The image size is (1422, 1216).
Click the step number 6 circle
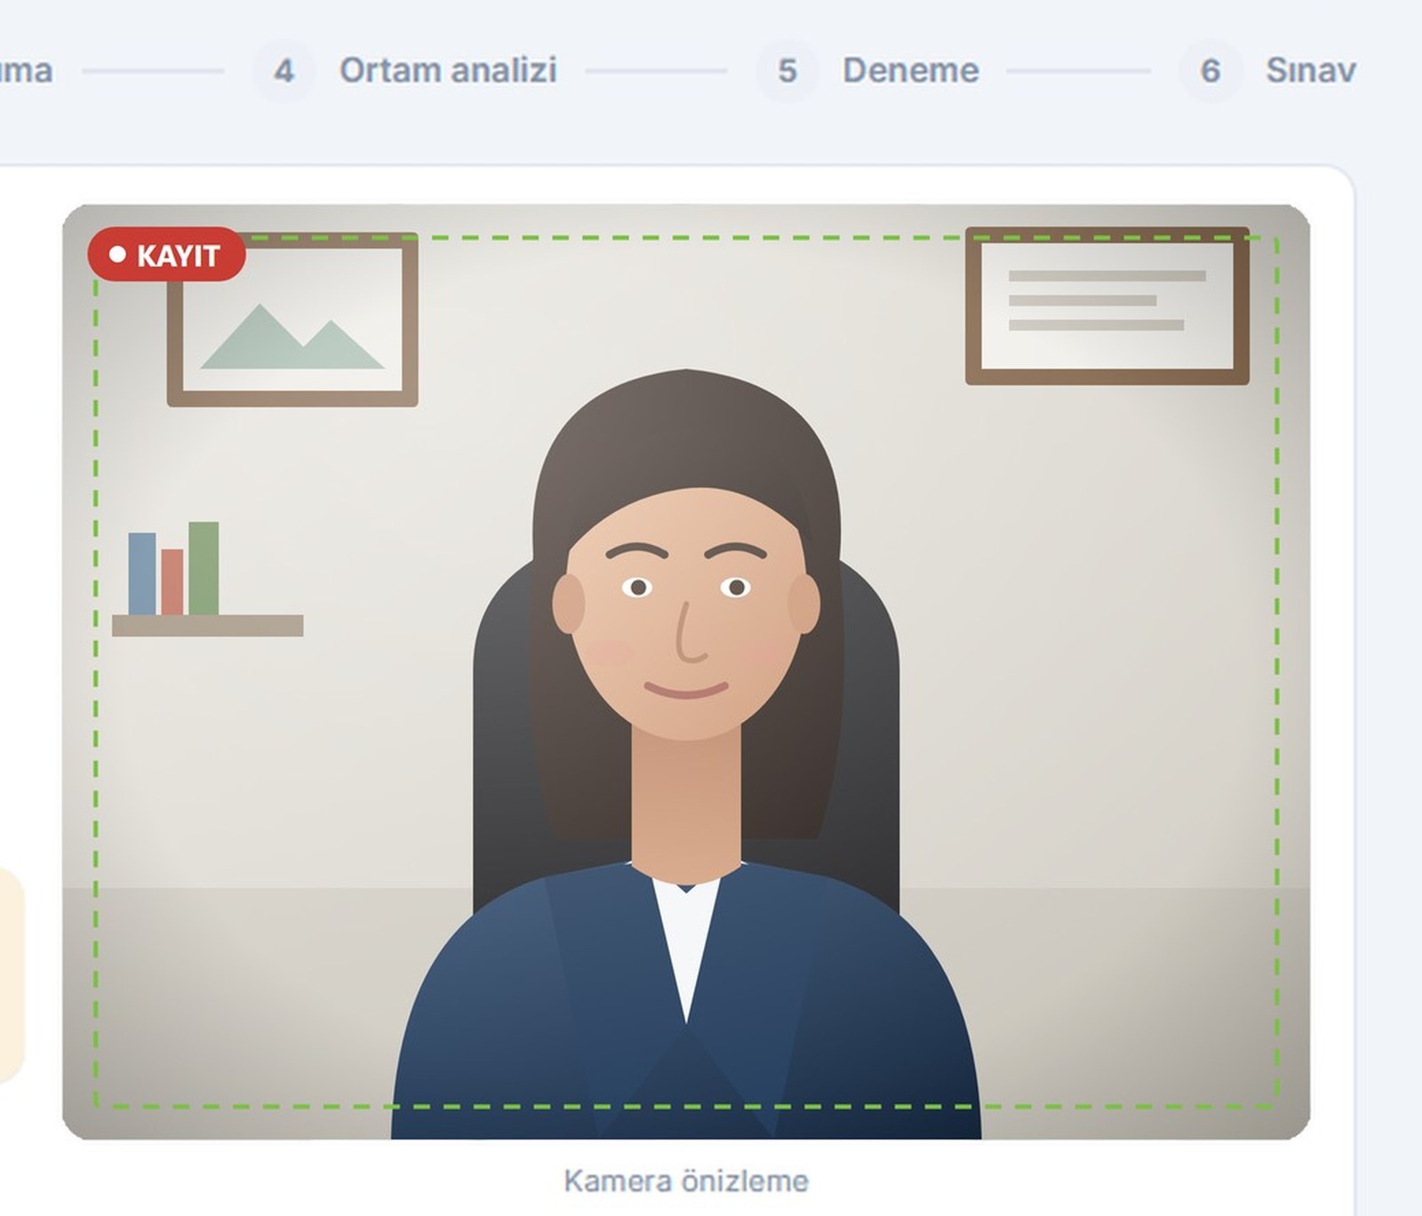(x=1210, y=70)
